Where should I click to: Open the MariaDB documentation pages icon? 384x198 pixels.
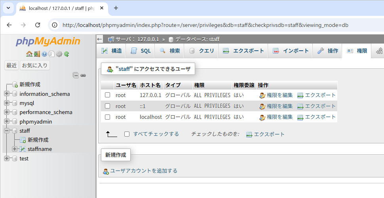[x=51, y=54]
